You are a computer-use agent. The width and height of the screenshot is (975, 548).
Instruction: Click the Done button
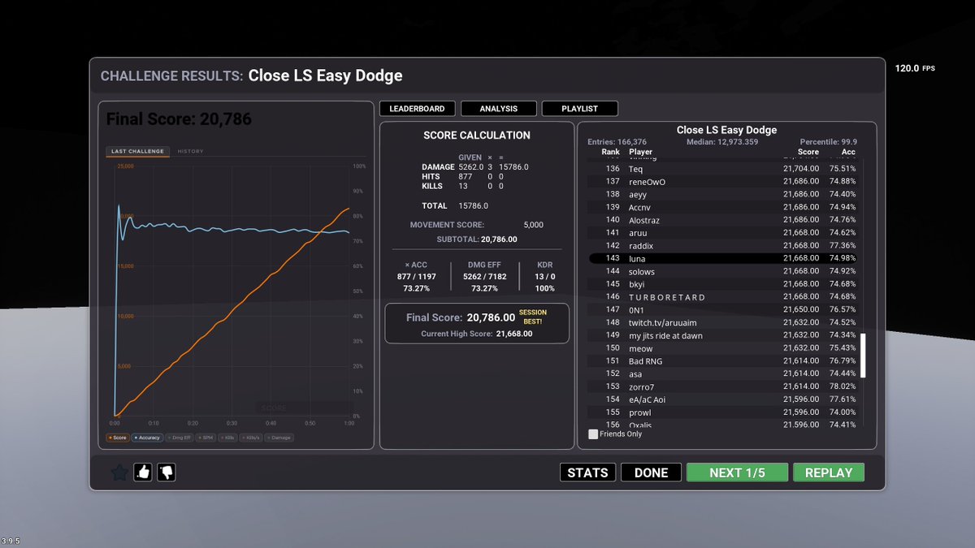pyautogui.click(x=651, y=472)
